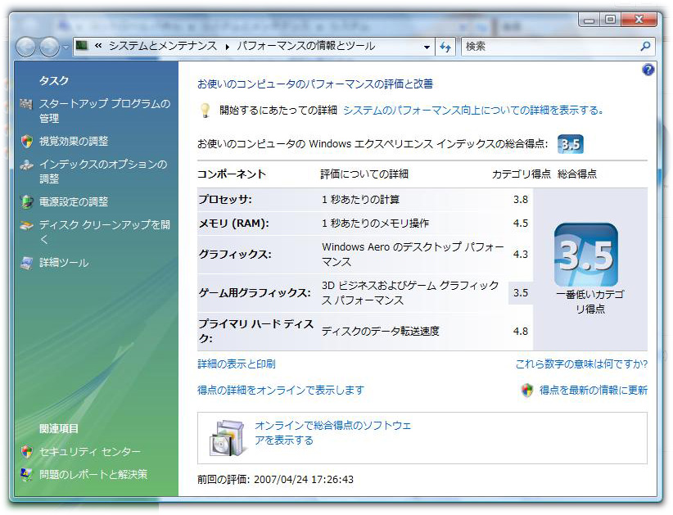Open 問題のレポートと解決策 related link
The height and width of the screenshot is (515, 673).
[x=93, y=474]
